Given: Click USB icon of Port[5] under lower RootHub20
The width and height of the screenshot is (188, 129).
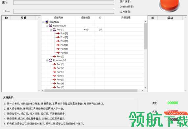Looking at the screenshot, I should coord(54,80).
